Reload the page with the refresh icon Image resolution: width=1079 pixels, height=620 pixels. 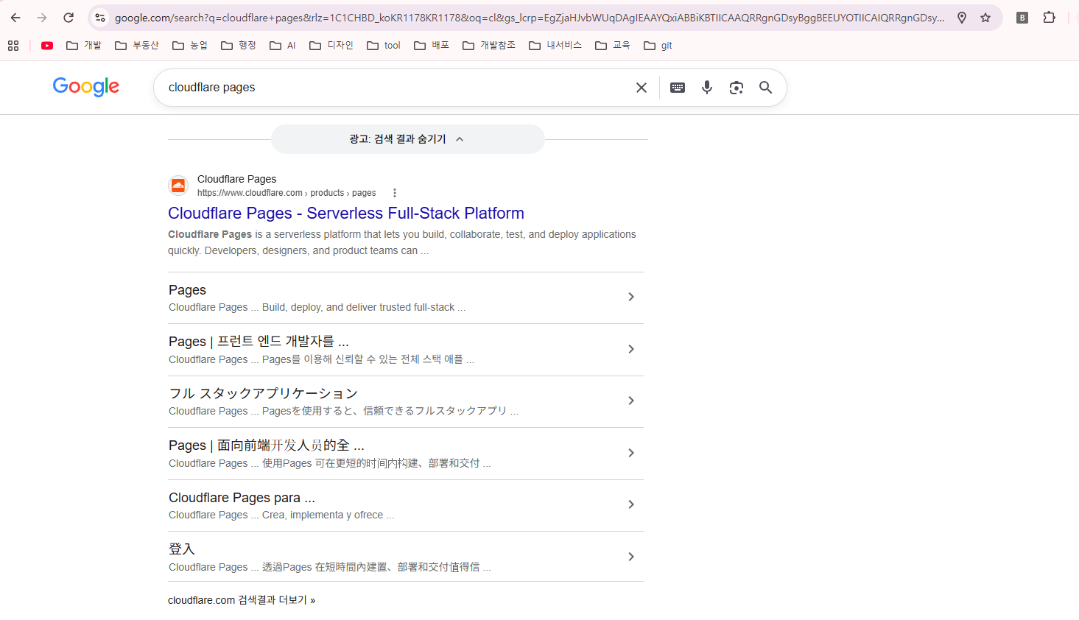(68, 18)
